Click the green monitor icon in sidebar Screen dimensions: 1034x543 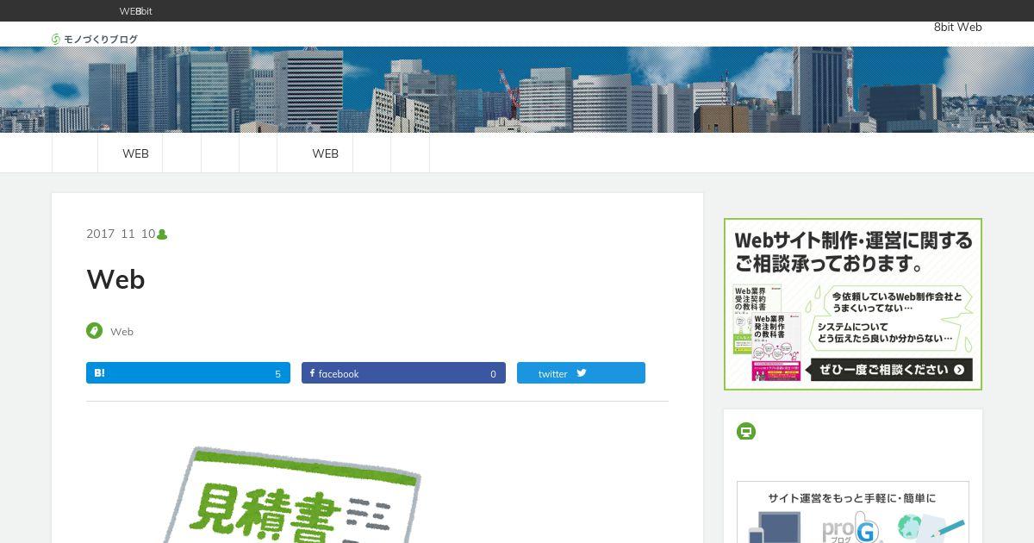point(746,431)
